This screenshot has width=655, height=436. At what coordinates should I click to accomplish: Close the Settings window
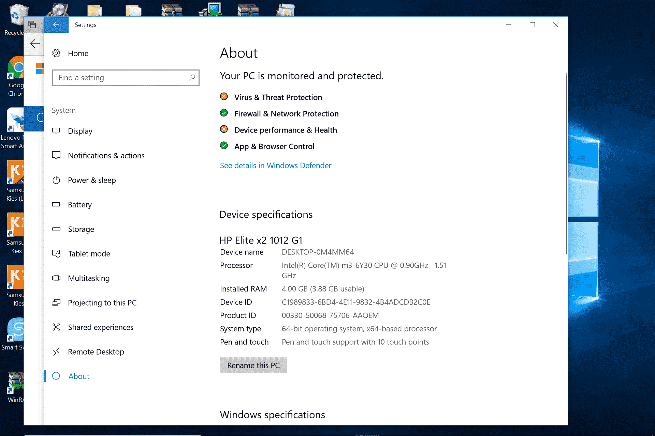(x=556, y=25)
